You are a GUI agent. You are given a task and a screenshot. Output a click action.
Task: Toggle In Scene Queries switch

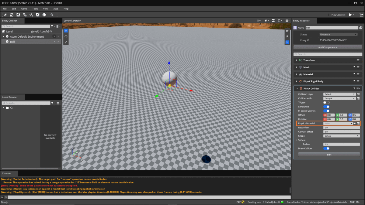(326, 111)
